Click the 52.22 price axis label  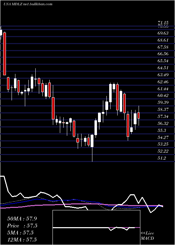tap(163, 151)
